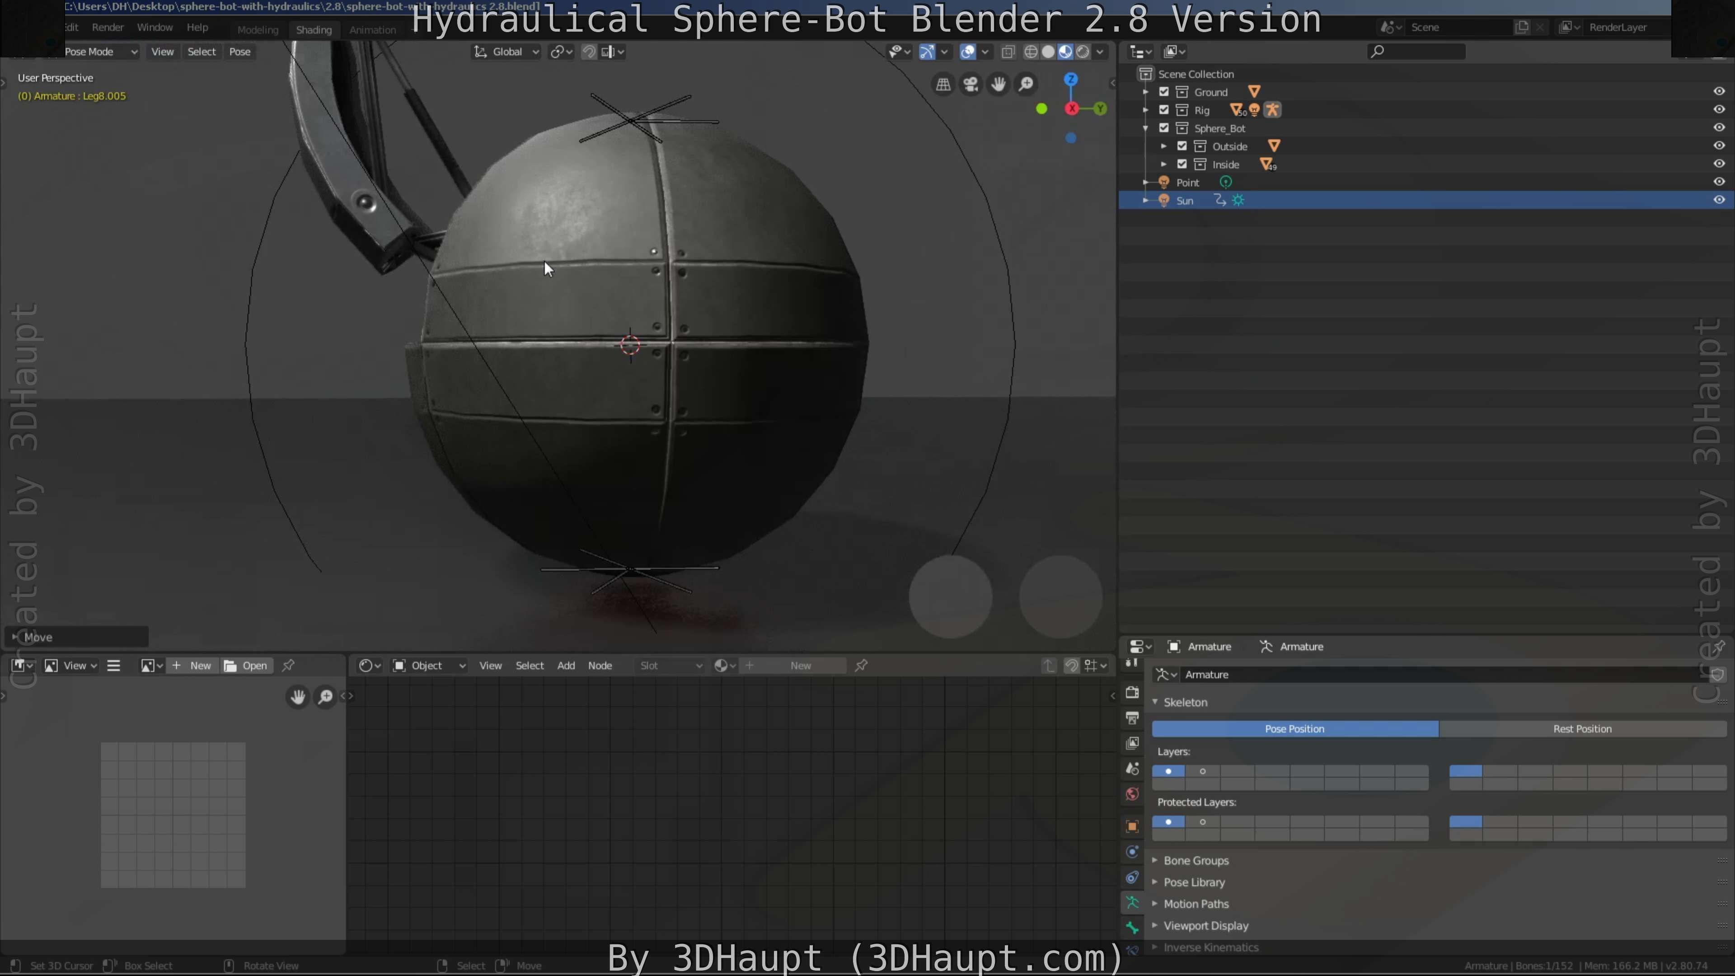Click the hand pan button in image editor
This screenshot has width=1735, height=976.
click(298, 696)
